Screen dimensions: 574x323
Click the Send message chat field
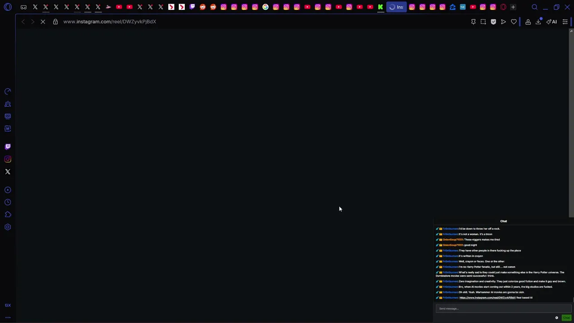coord(504,309)
